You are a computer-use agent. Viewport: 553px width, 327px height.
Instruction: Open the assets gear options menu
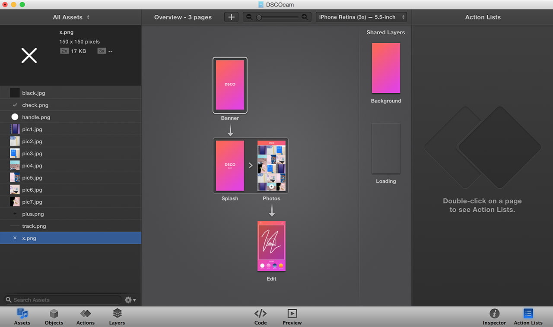pyautogui.click(x=130, y=300)
